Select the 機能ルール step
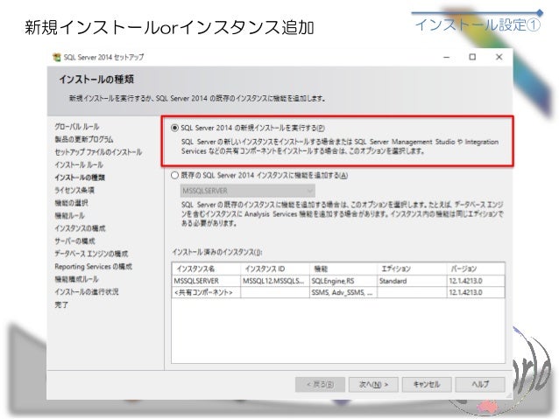Image resolution: width=559 pixels, height=419 pixels. click(x=69, y=216)
